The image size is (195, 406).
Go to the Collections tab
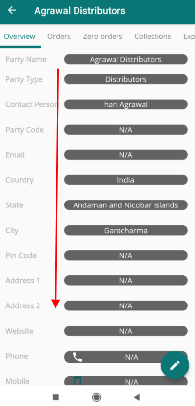coord(153,36)
